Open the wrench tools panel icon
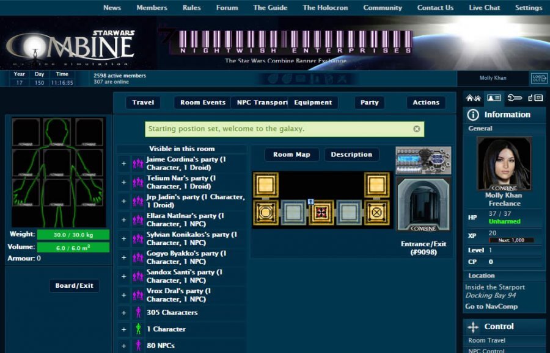The image size is (550, 353). point(515,98)
